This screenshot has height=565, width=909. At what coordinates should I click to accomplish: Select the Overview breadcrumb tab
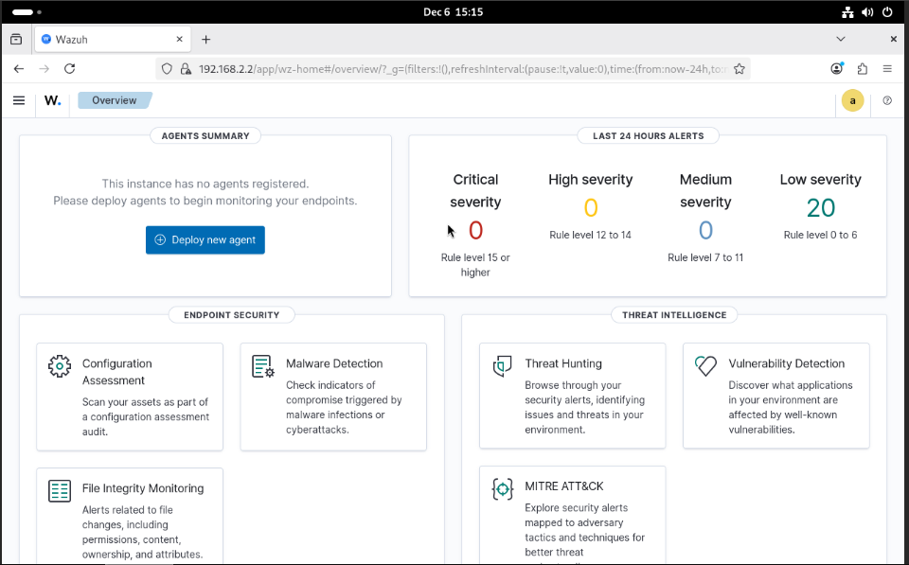tap(114, 100)
